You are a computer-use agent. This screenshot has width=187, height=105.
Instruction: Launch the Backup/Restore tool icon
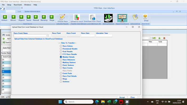pos(108,18)
